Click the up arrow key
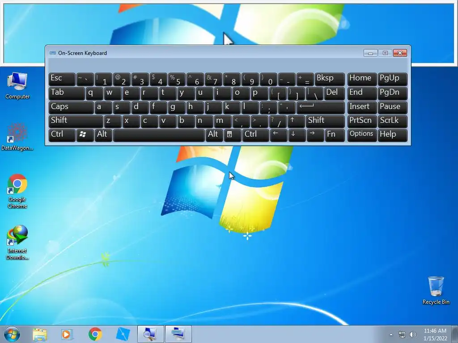 (296, 121)
